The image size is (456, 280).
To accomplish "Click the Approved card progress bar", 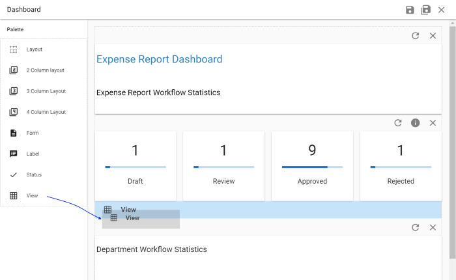I will point(312,167).
